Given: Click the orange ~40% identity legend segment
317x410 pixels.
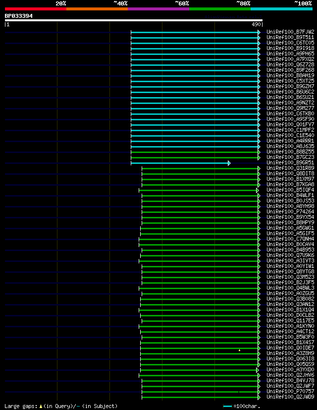Looking at the screenshot, I should (x=97, y=9).
